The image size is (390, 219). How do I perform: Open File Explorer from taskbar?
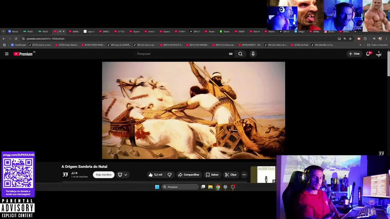[210, 187]
